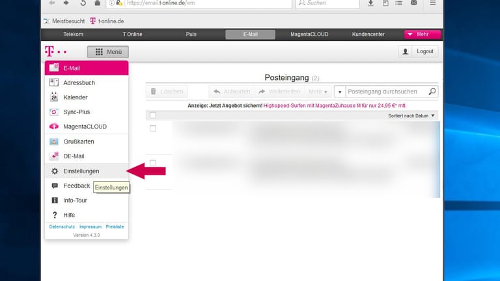500x281 pixels.
Task: Select E-Mail in the side menu
Action: click(87, 68)
